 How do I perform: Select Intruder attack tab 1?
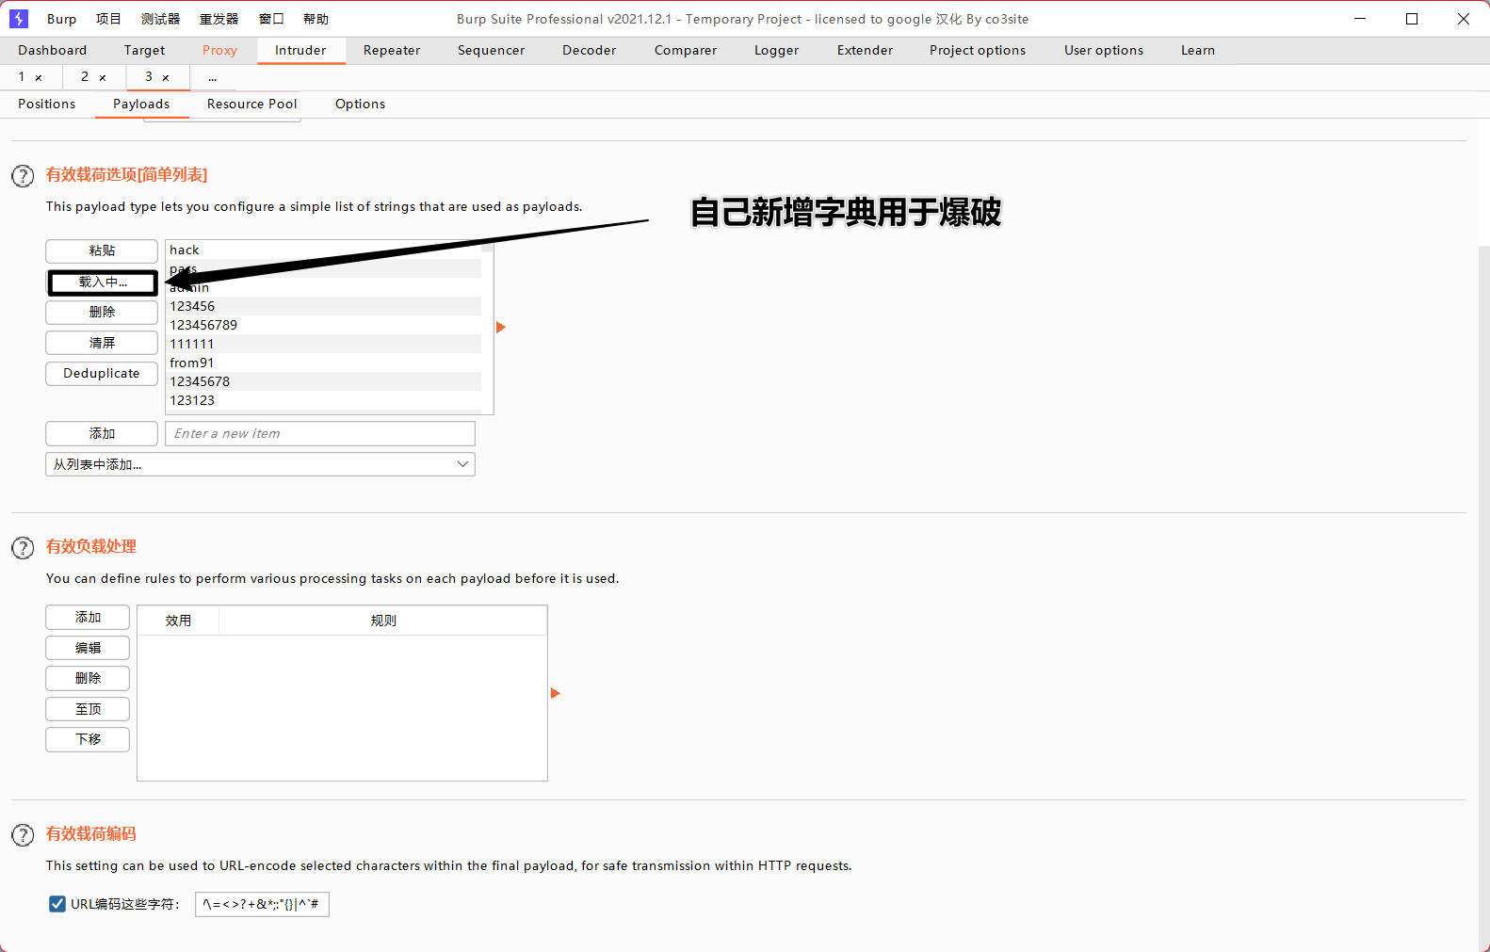pyautogui.click(x=22, y=77)
